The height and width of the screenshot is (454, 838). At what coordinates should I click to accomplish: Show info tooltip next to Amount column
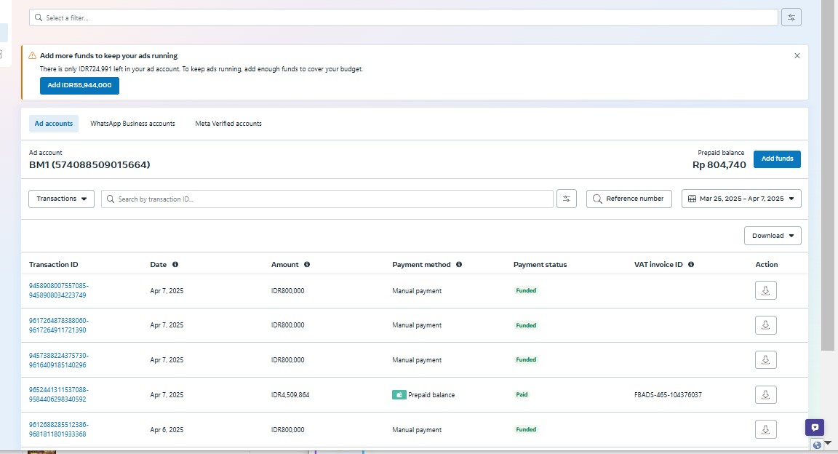pos(307,265)
